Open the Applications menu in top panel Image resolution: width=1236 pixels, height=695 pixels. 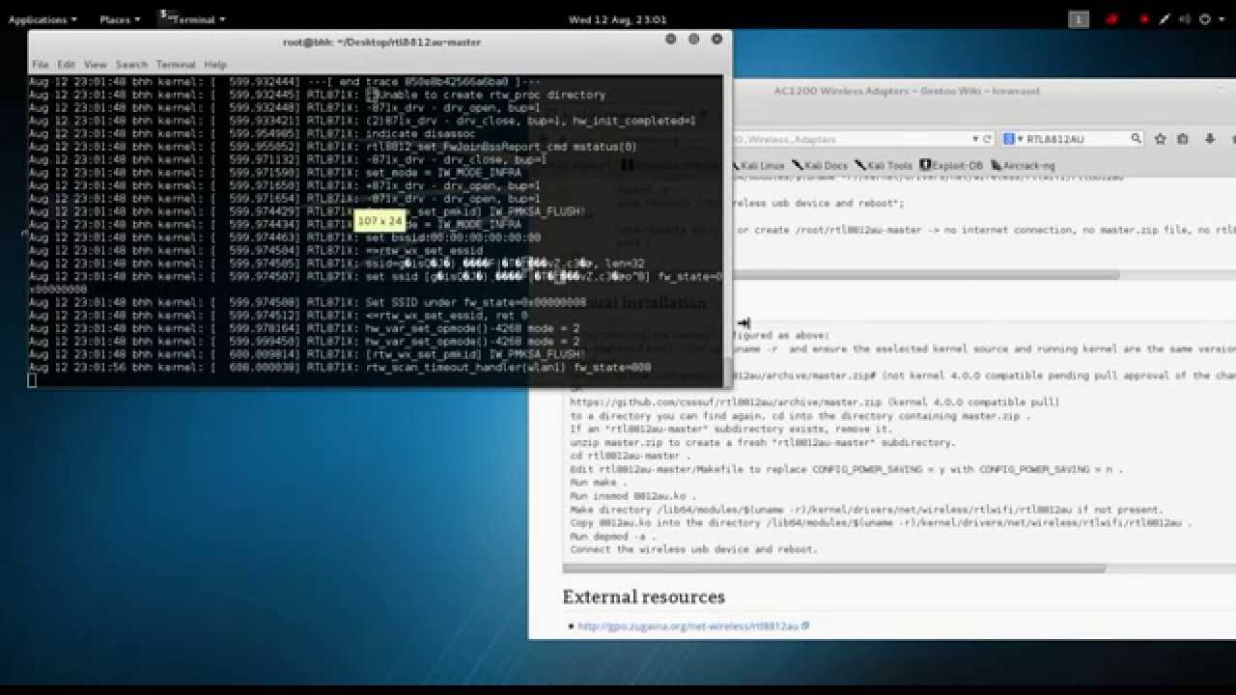coord(42,19)
